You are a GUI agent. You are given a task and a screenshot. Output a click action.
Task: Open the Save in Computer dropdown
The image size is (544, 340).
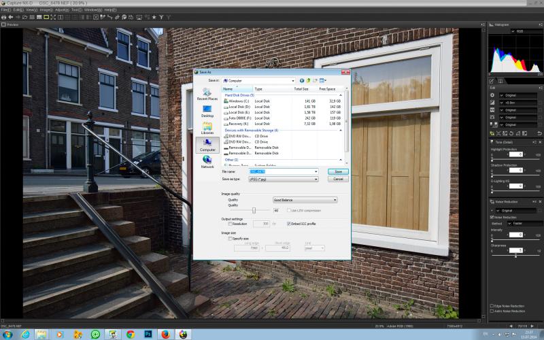pyautogui.click(x=259, y=80)
